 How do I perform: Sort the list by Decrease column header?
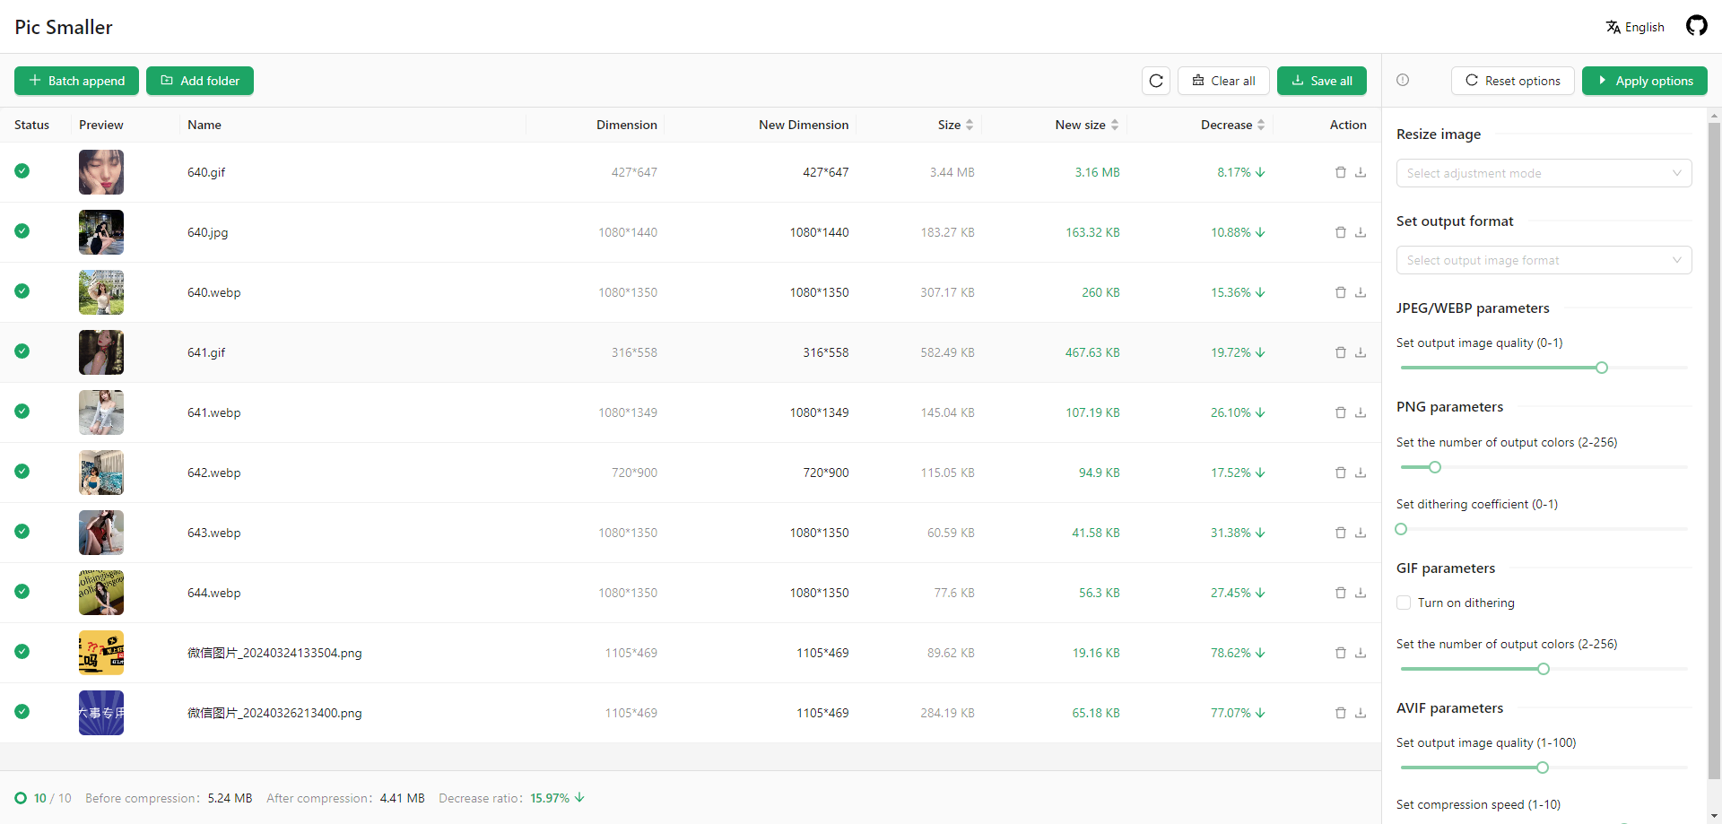tap(1232, 125)
